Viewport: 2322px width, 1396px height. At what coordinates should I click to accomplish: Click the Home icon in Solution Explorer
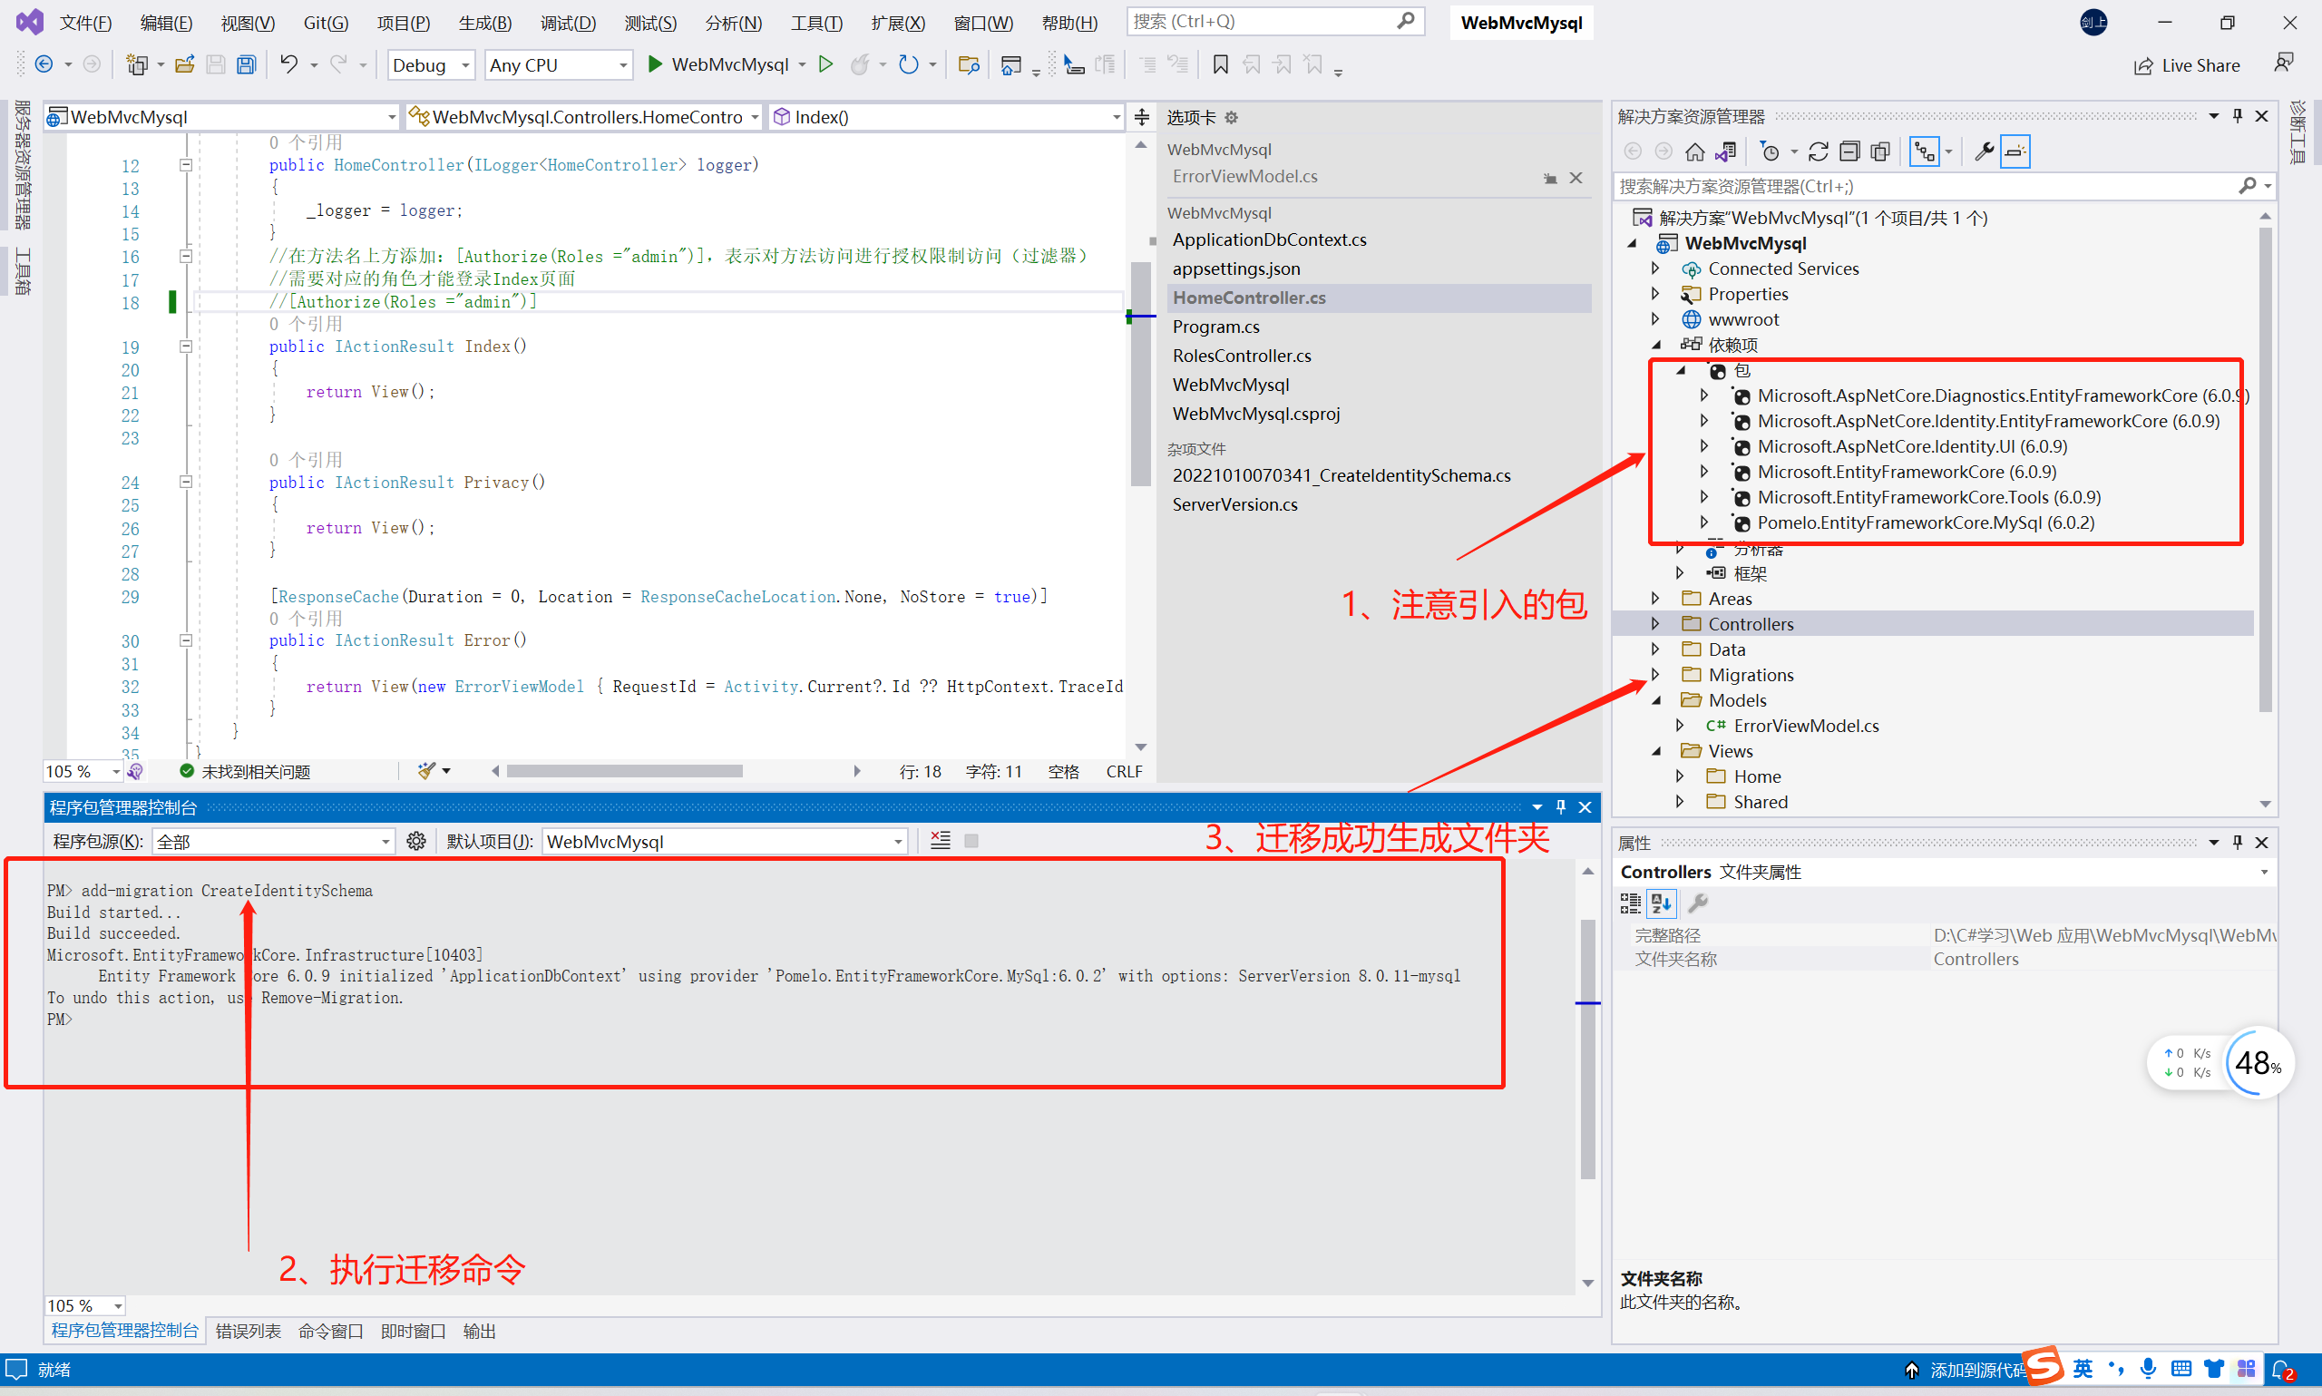[x=1694, y=151]
